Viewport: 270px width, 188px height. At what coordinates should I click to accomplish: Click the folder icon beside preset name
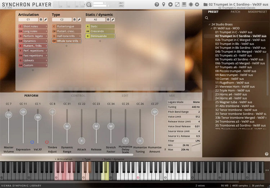pyautogui.click(x=206, y=4)
